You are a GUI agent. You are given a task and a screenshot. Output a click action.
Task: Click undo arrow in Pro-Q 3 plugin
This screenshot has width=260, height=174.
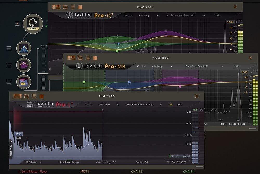coord(126,15)
